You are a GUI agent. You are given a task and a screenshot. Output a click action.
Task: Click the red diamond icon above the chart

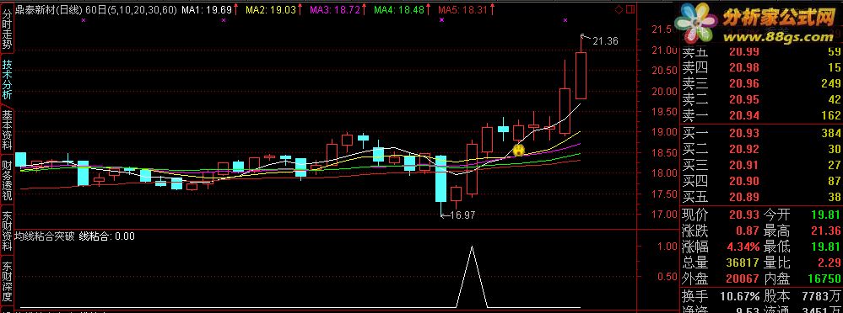619,9
